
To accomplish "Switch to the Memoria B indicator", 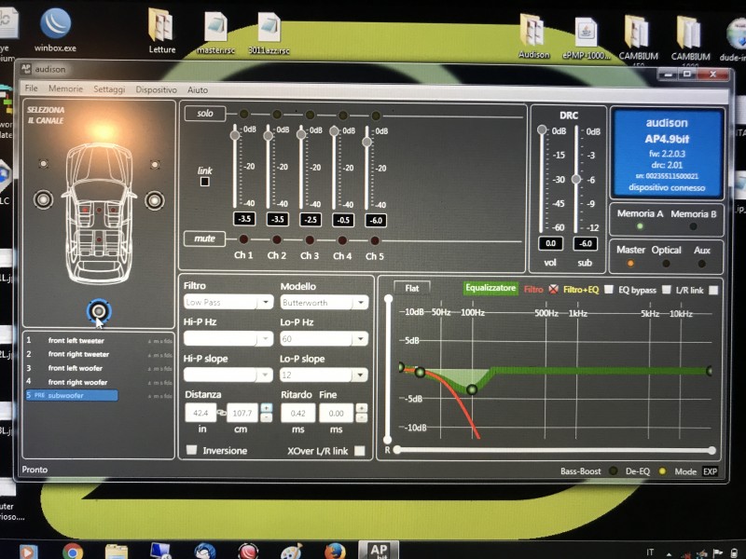I will click(x=693, y=226).
